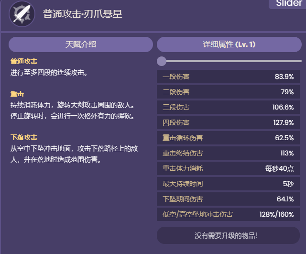
Task: Click the 三段伤害 106.6% row
Action: pos(228,108)
